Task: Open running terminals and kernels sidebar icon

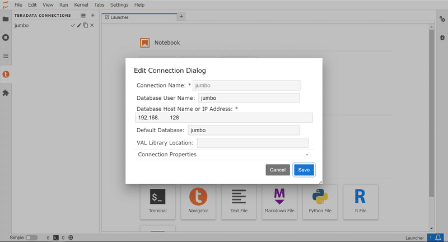Action: pyautogui.click(x=6, y=38)
